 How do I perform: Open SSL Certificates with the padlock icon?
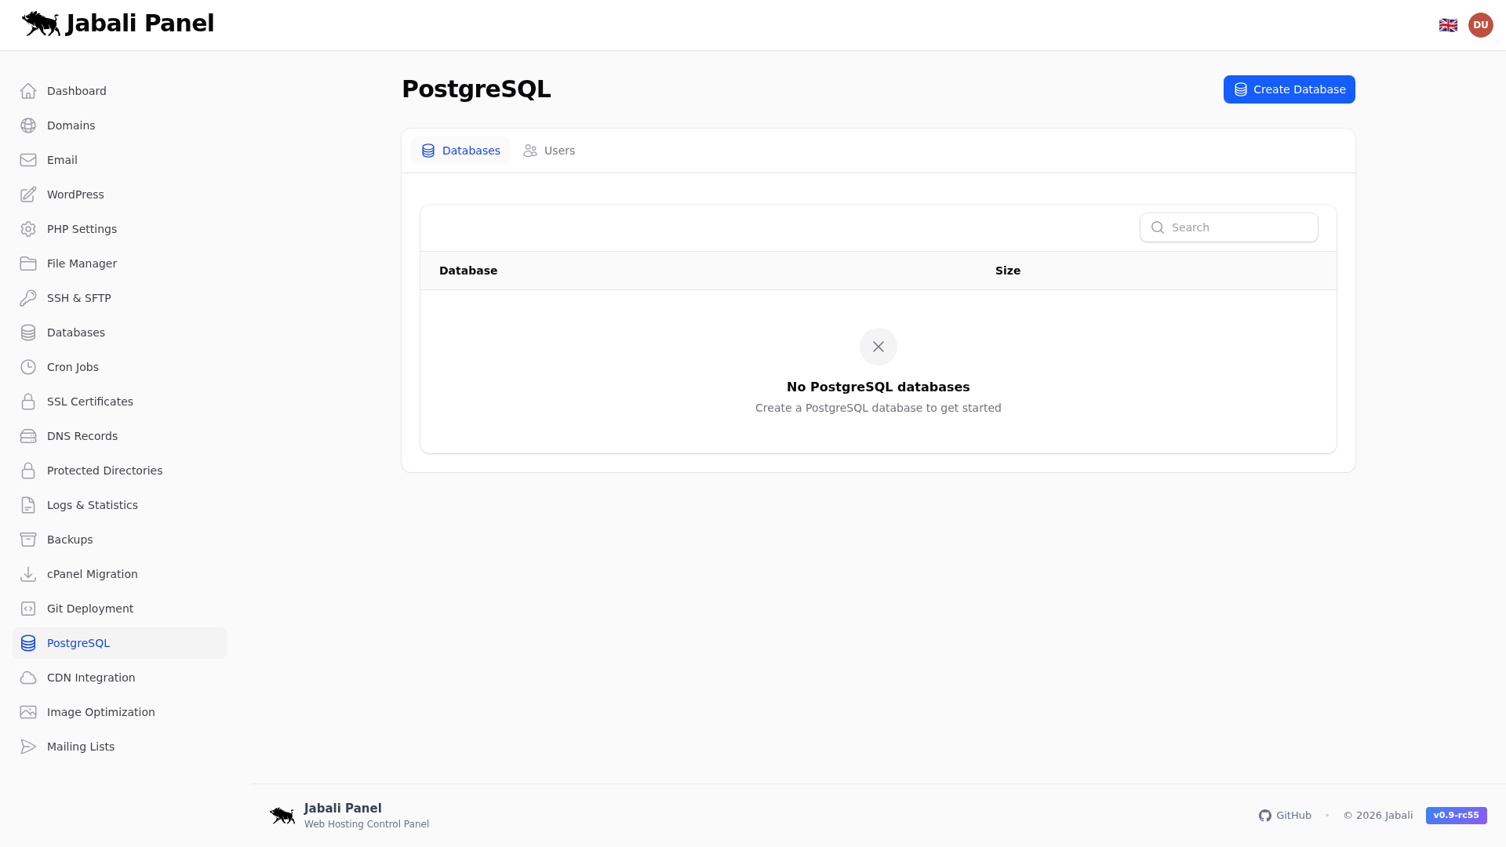(28, 402)
